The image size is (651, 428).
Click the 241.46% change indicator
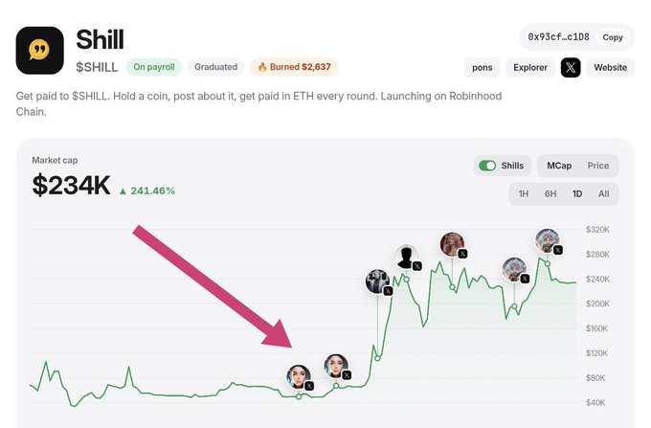point(147,191)
